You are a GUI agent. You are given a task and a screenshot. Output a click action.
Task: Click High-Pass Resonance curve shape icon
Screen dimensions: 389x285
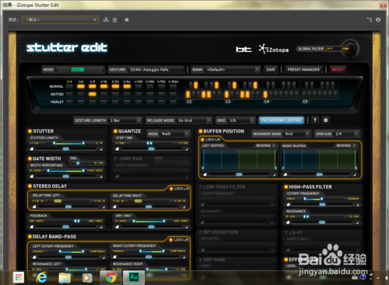pos(288,222)
